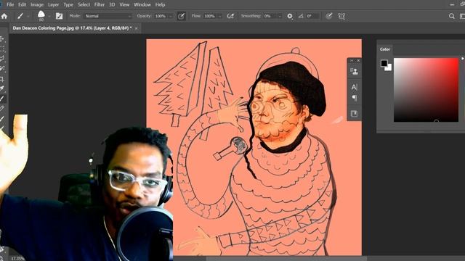Expand the Opacity slider arrow
Image resolution: width=465 pixels, height=261 pixels.
(x=171, y=16)
